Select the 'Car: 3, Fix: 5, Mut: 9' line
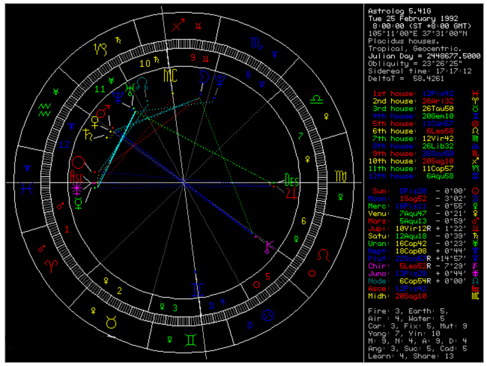 point(417,326)
